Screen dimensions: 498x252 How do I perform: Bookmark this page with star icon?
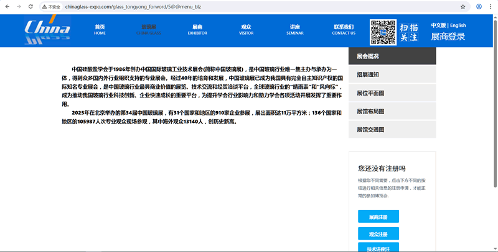coord(463,6)
